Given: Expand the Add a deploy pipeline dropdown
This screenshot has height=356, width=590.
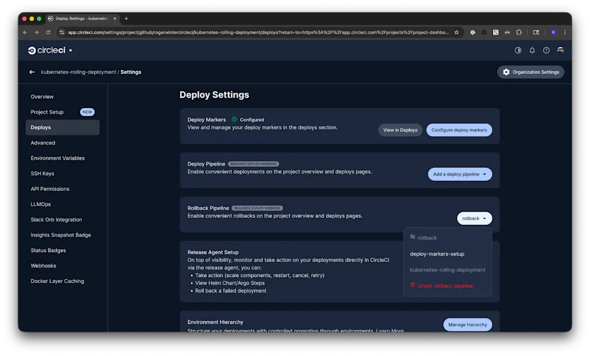Looking at the screenshot, I should (459, 174).
